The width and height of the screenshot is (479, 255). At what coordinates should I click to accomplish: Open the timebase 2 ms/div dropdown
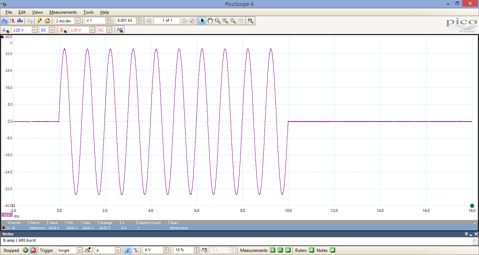77,21
